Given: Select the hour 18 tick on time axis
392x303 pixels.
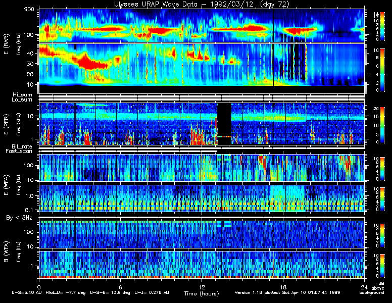Looking at the screenshot, I should (x=283, y=287).
